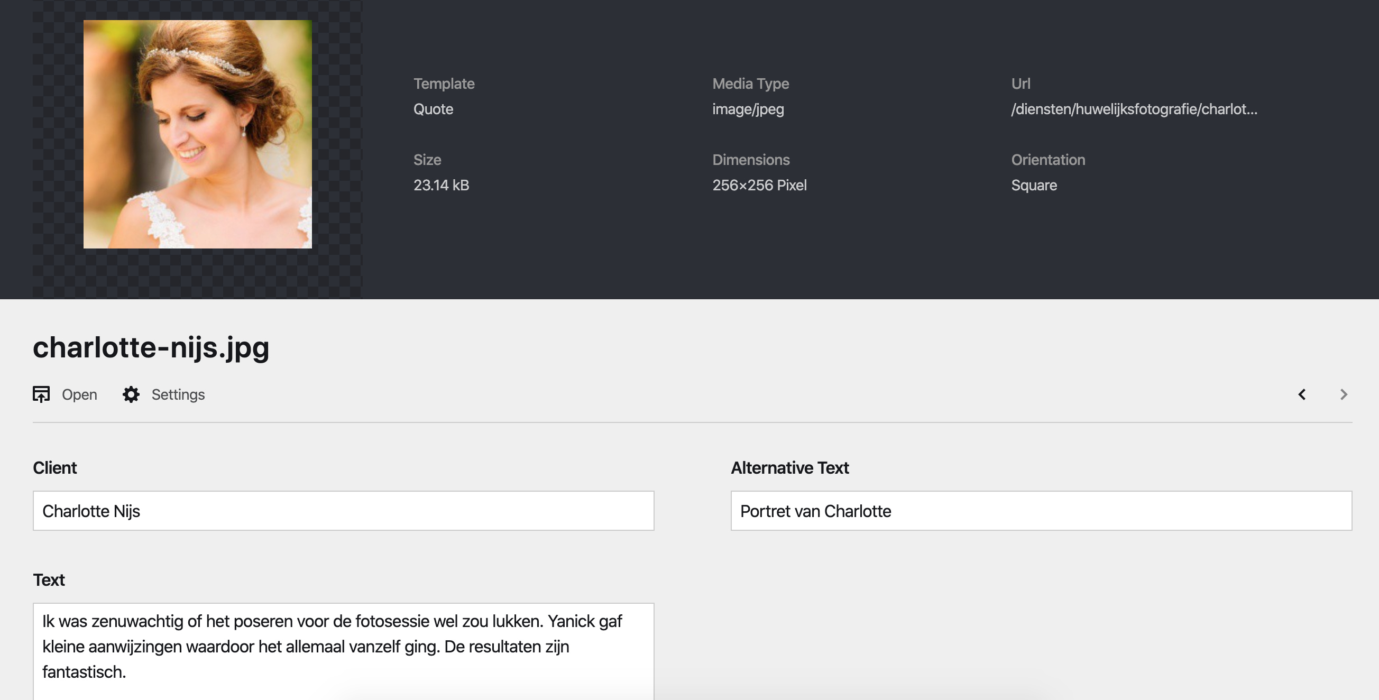Click the bride portrait preview thumbnail
This screenshot has height=700, width=1379.
point(198,134)
